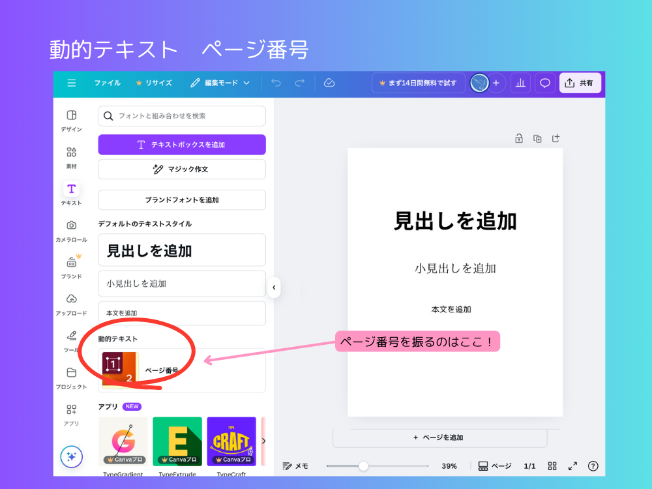Open the アップロード panel
The image size is (652, 489).
coord(71,300)
